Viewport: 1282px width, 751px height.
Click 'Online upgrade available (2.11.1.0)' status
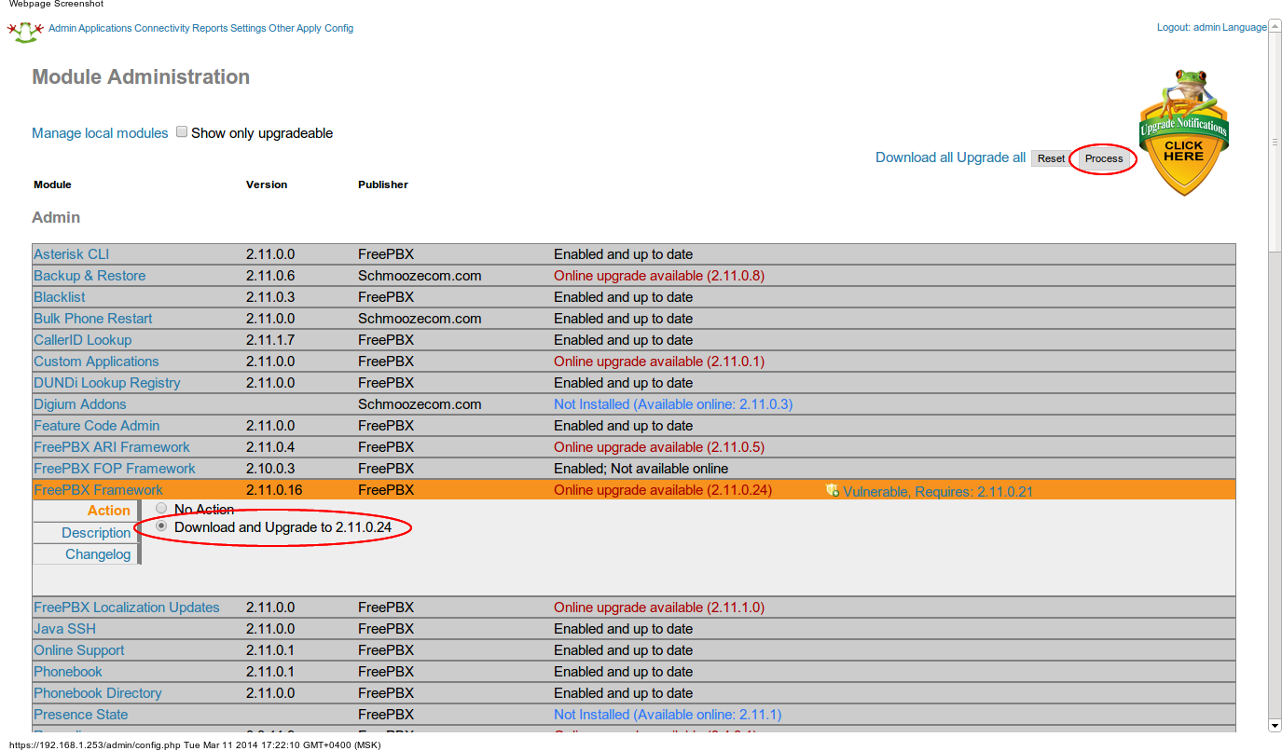click(659, 608)
